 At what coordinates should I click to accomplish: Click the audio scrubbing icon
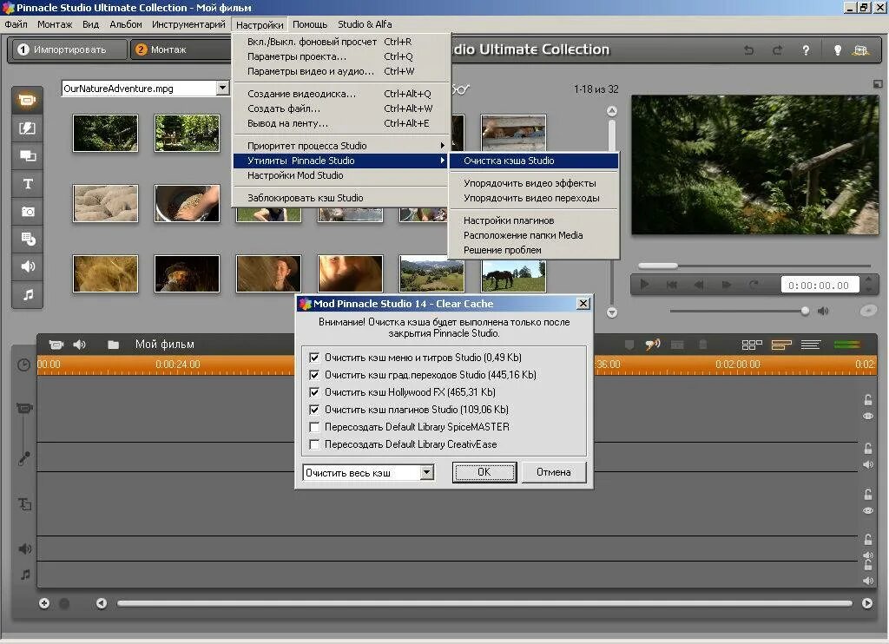pyautogui.click(x=653, y=344)
